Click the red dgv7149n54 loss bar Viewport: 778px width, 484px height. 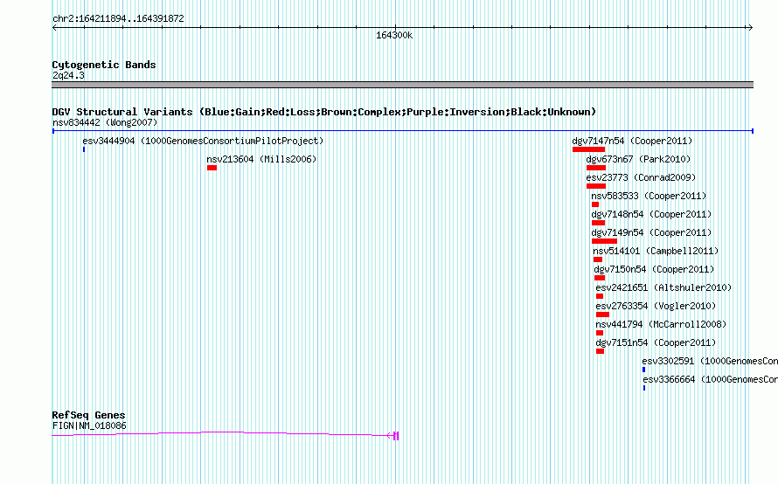click(x=604, y=241)
